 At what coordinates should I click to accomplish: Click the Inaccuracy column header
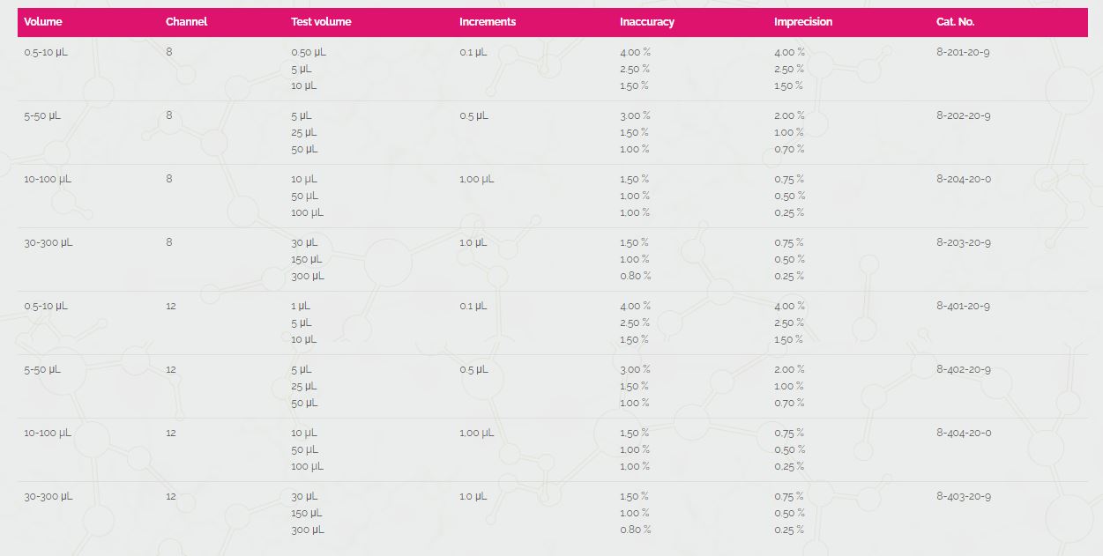click(647, 22)
